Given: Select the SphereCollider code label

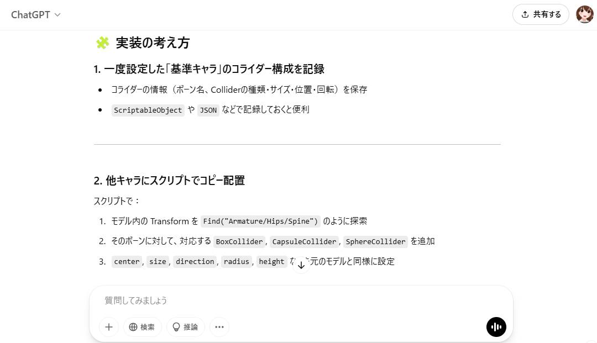Looking at the screenshot, I should [x=375, y=241].
